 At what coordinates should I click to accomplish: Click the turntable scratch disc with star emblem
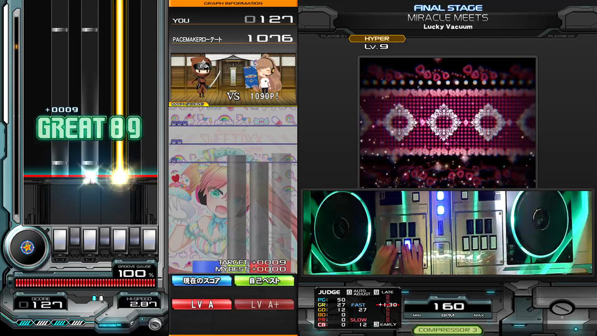27,248
